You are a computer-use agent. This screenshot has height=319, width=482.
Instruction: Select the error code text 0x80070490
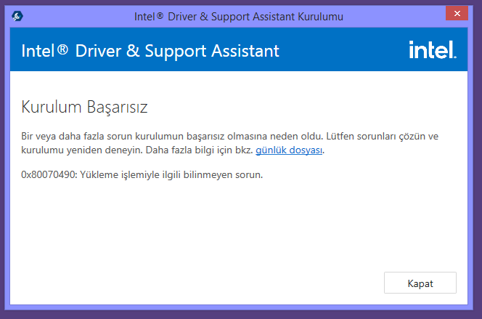[49, 174]
